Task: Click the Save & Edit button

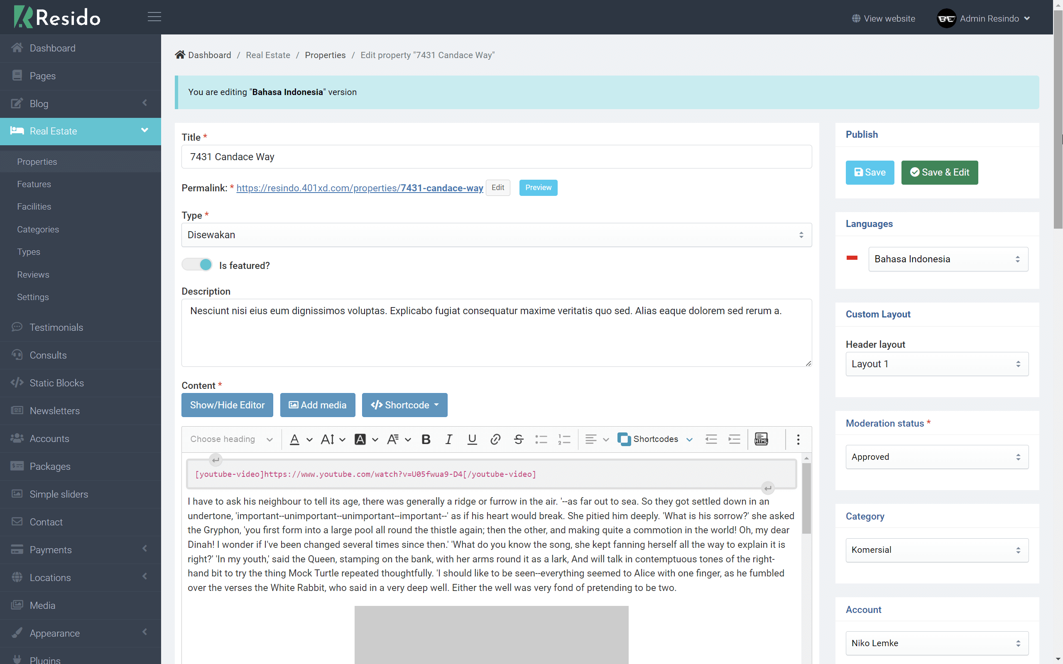Action: click(x=939, y=172)
